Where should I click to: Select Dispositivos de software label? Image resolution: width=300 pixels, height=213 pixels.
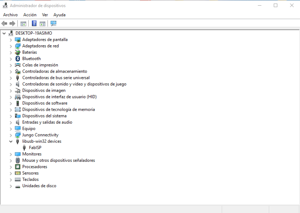pos(45,103)
